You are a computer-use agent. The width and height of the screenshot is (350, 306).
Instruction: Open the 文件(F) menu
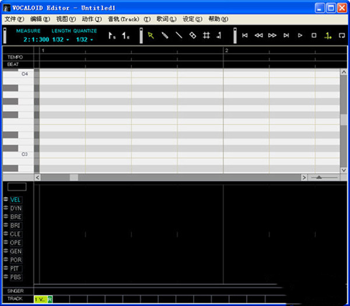tap(14, 19)
